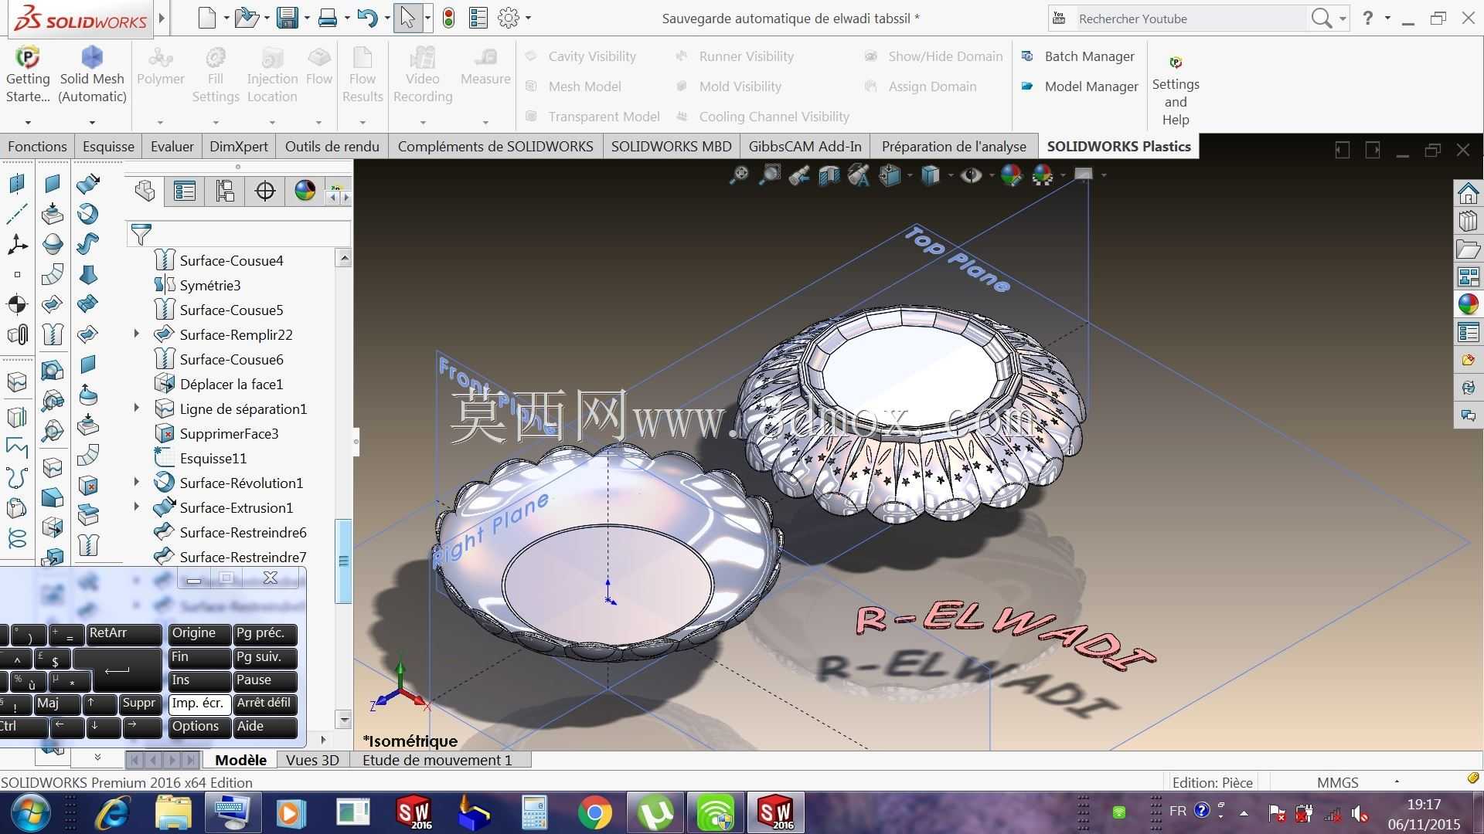Click the Windows Start button
Image resolution: width=1484 pixels, height=834 pixels.
click(x=31, y=812)
